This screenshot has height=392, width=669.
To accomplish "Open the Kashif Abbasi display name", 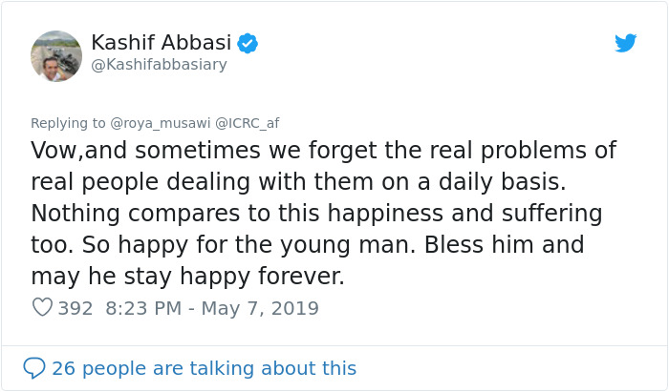I will (x=162, y=43).
